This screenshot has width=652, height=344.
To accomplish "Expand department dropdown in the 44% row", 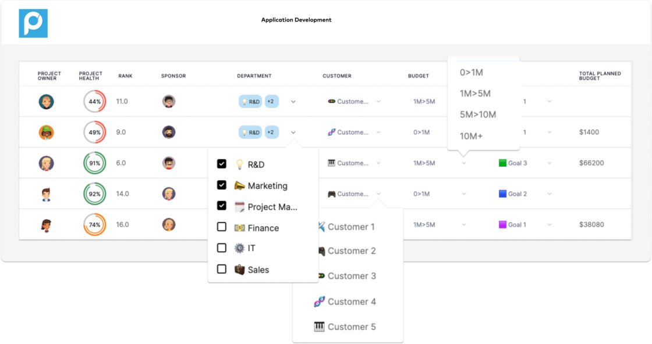I will point(293,102).
